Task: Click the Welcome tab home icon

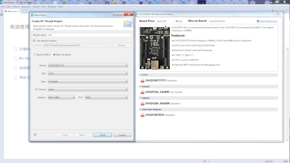Action: tap(5, 11)
